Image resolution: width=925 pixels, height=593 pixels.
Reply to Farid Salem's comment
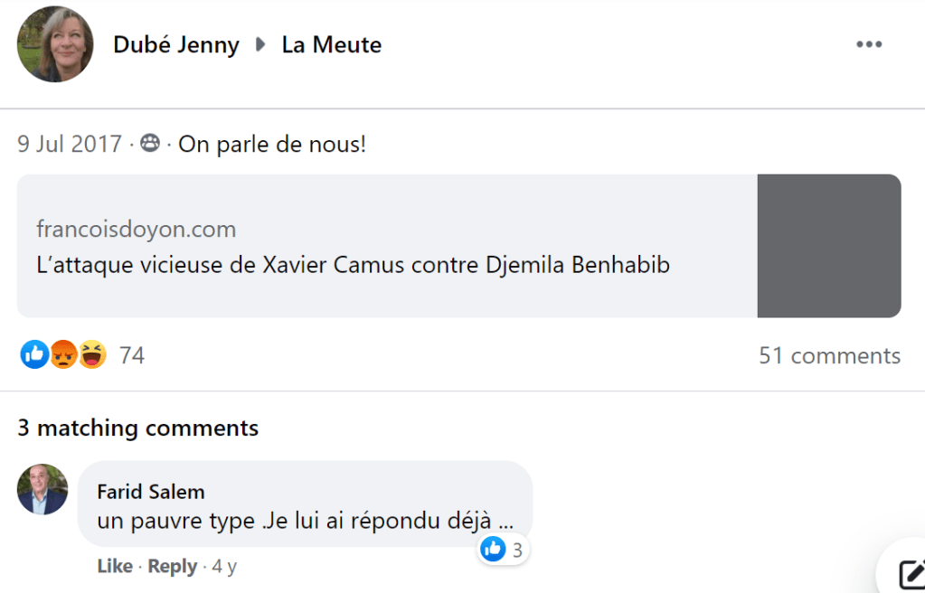click(172, 567)
